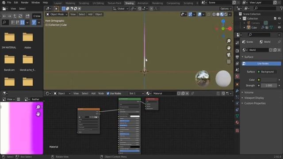The height and width of the screenshot is (159, 283).
Task: Open the Object Mode dropdown
Action: tap(57, 14)
